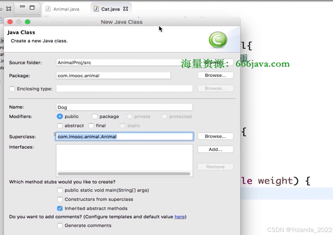Click the red close button of dialog
Image resolution: width=333 pixels, height=235 pixels.
[x=10, y=22]
